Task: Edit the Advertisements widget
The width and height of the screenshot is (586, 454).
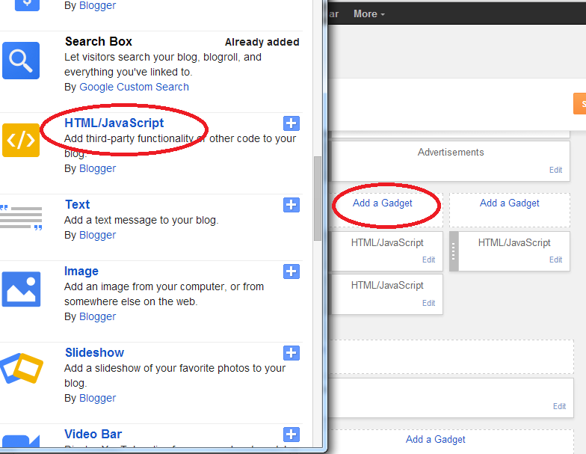Action: [x=555, y=171]
